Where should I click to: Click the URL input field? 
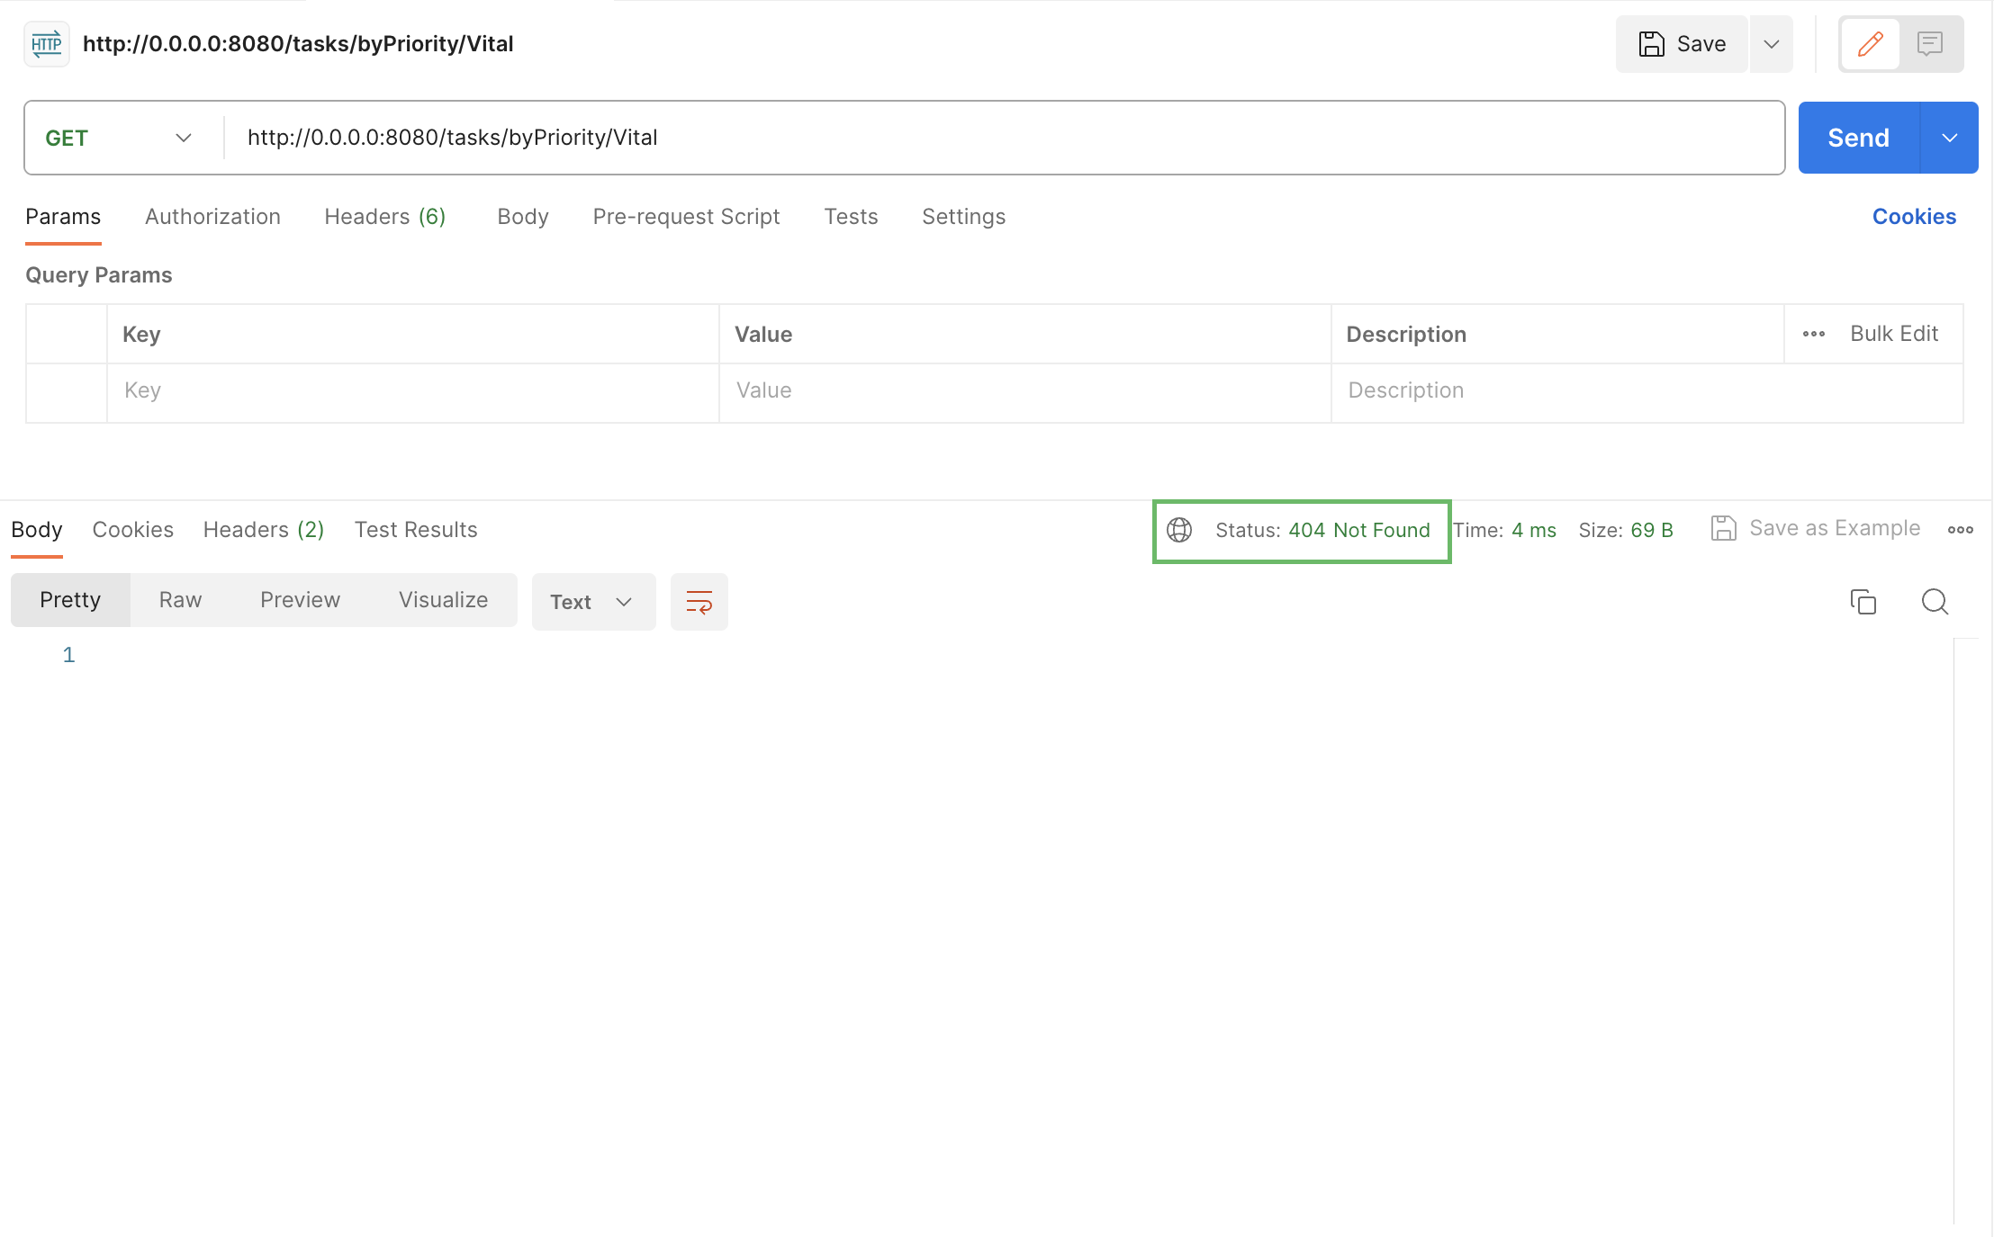coord(1000,137)
